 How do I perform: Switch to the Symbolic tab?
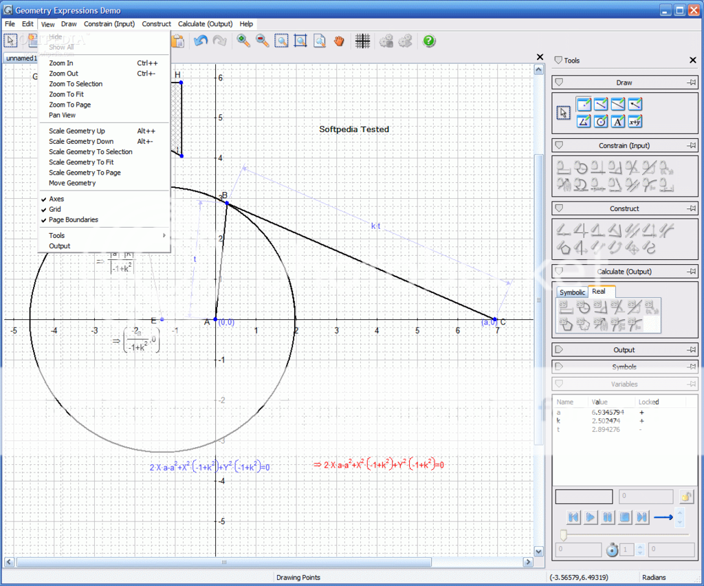pyautogui.click(x=572, y=292)
